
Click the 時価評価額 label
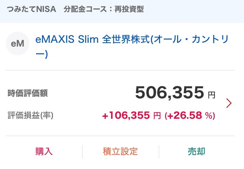(28, 93)
